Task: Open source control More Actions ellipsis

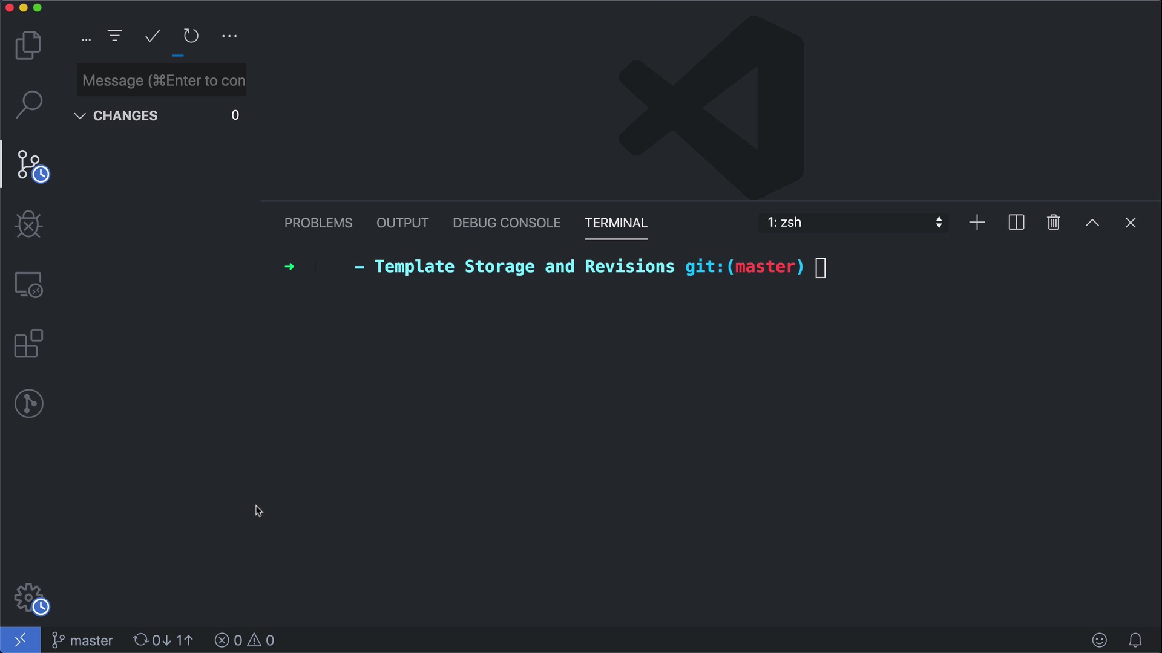Action: (229, 36)
